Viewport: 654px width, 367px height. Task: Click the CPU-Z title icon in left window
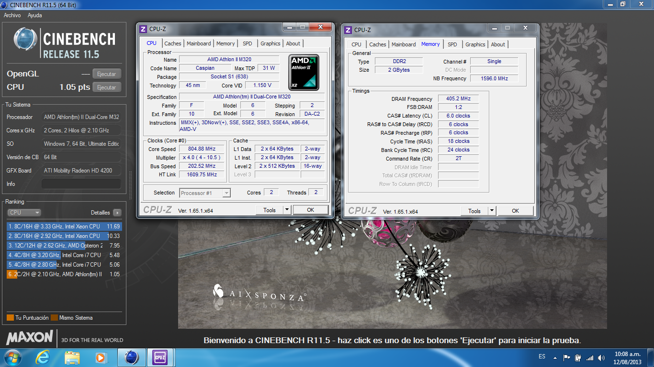pos(143,29)
